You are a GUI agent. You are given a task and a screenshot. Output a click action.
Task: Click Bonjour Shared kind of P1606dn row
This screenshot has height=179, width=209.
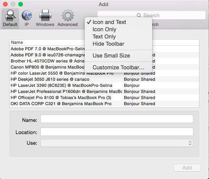140,91
